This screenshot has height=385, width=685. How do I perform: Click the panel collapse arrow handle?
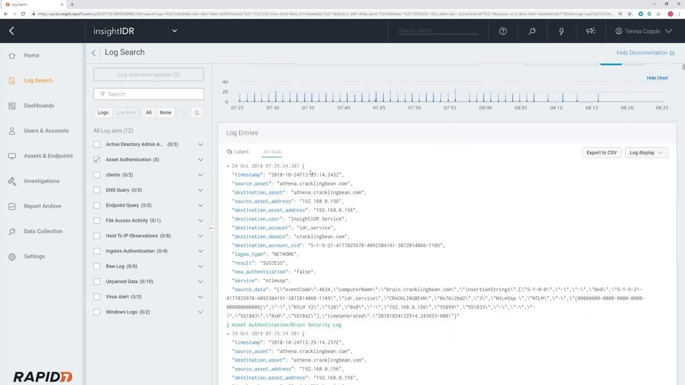pyautogui.click(x=212, y=228)
